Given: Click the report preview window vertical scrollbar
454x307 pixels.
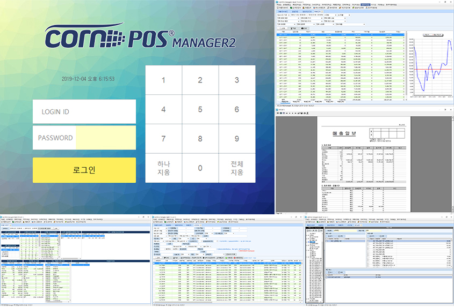Looking at the screenshot, I should pyautogui.click(x=452, y=164).
